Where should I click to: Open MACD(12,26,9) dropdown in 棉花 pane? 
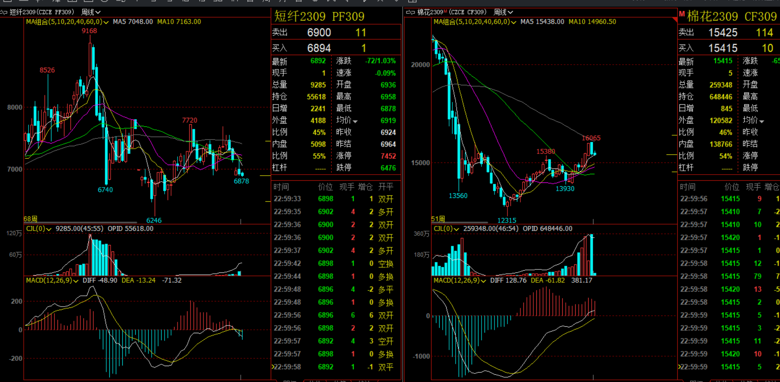(x=483, y=281)
